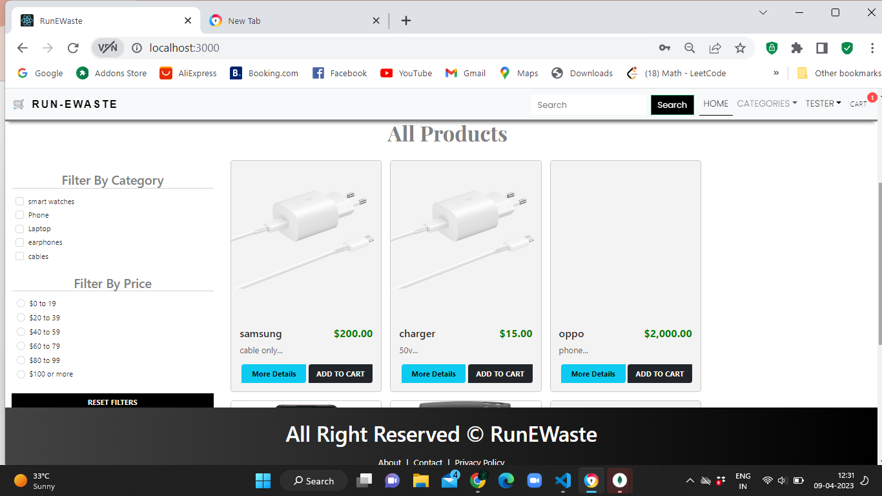Select the $0 to 19 price filter

21,304
